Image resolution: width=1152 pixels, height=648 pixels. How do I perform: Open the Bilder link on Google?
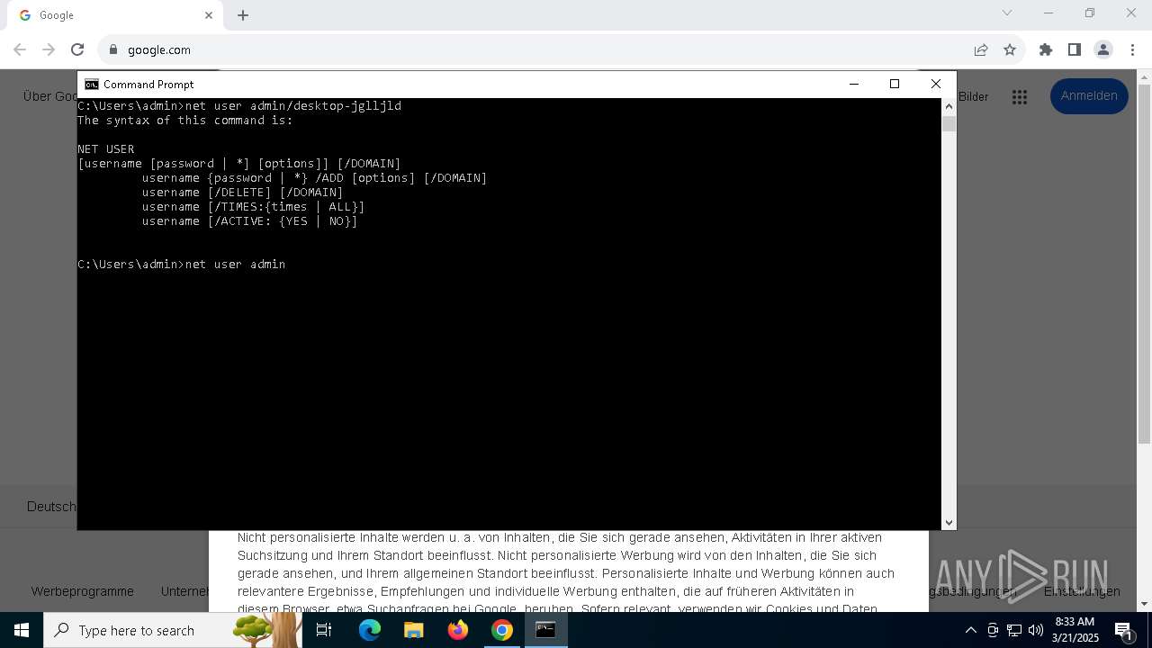click(973, 96)
